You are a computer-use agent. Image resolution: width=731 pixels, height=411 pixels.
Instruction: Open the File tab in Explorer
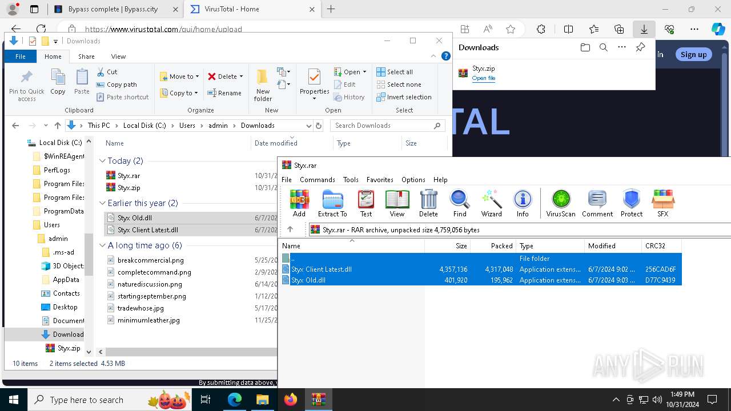(x=21, y=57)
